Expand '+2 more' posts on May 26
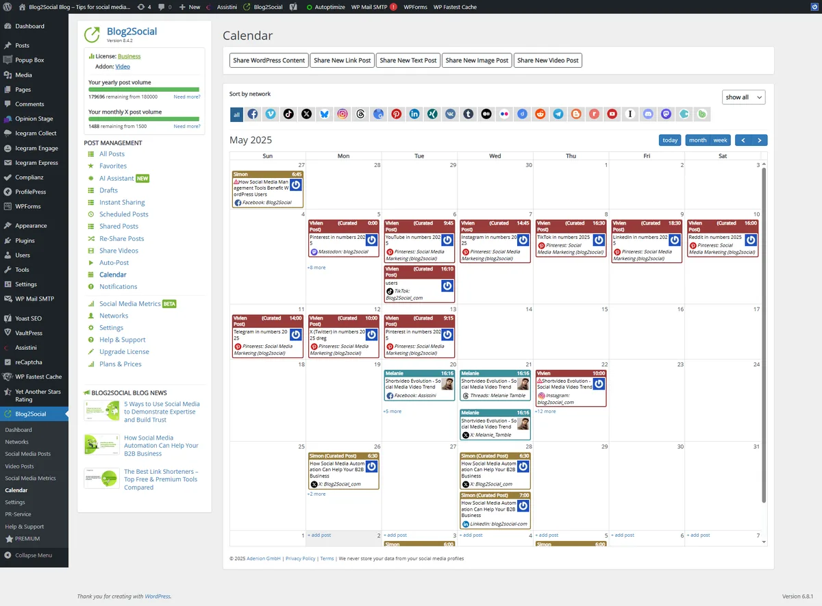The width and height of the screenshot is (822, 606). 316,494
